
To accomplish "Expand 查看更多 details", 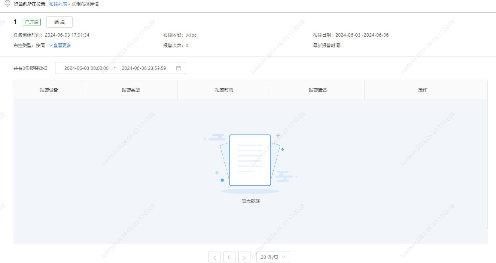I will (x=60, y=46).
